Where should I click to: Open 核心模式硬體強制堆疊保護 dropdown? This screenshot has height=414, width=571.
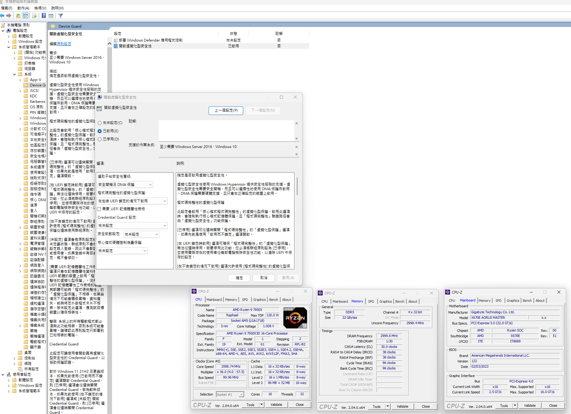[x=123, y=251]
